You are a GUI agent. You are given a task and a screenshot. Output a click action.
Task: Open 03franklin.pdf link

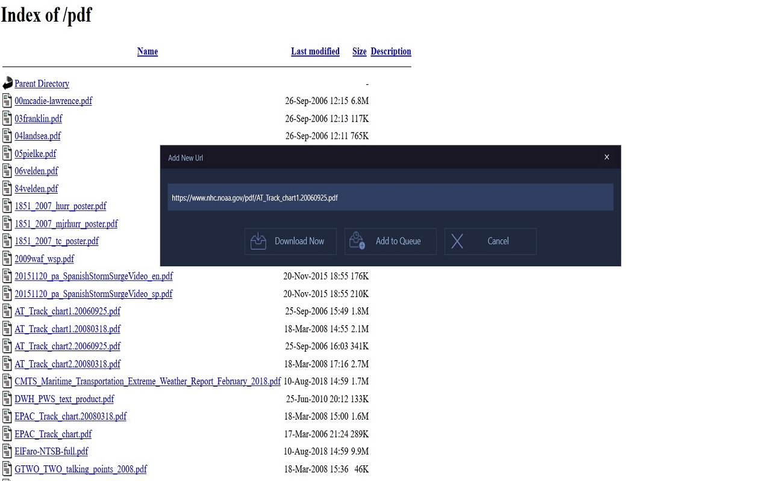39,118
